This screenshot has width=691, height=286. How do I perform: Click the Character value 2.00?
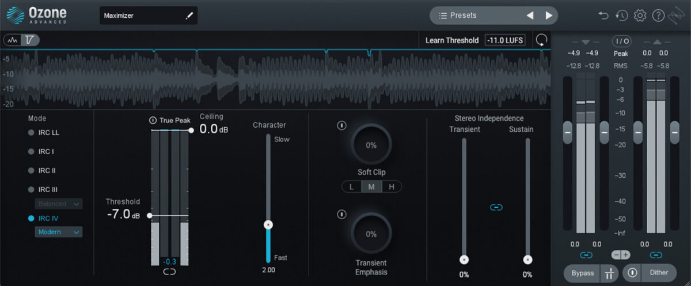click(x=268, y=270)
